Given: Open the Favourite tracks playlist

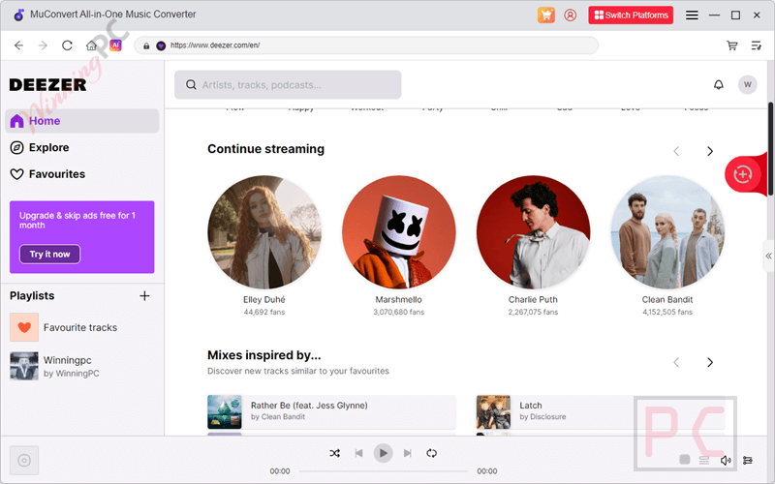Looking at the screenshot, I should (x=82, y=327).
